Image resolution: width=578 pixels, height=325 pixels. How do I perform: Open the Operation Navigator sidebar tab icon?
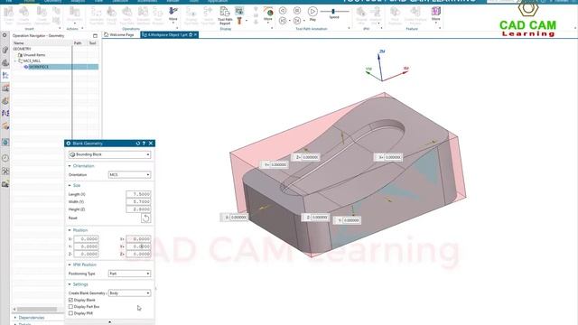5,75
